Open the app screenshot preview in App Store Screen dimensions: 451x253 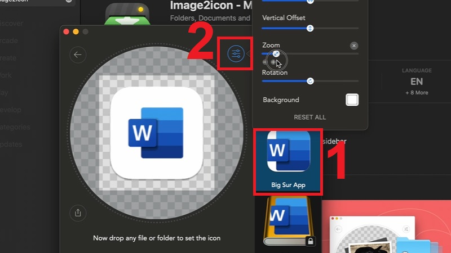coord(386,227)
